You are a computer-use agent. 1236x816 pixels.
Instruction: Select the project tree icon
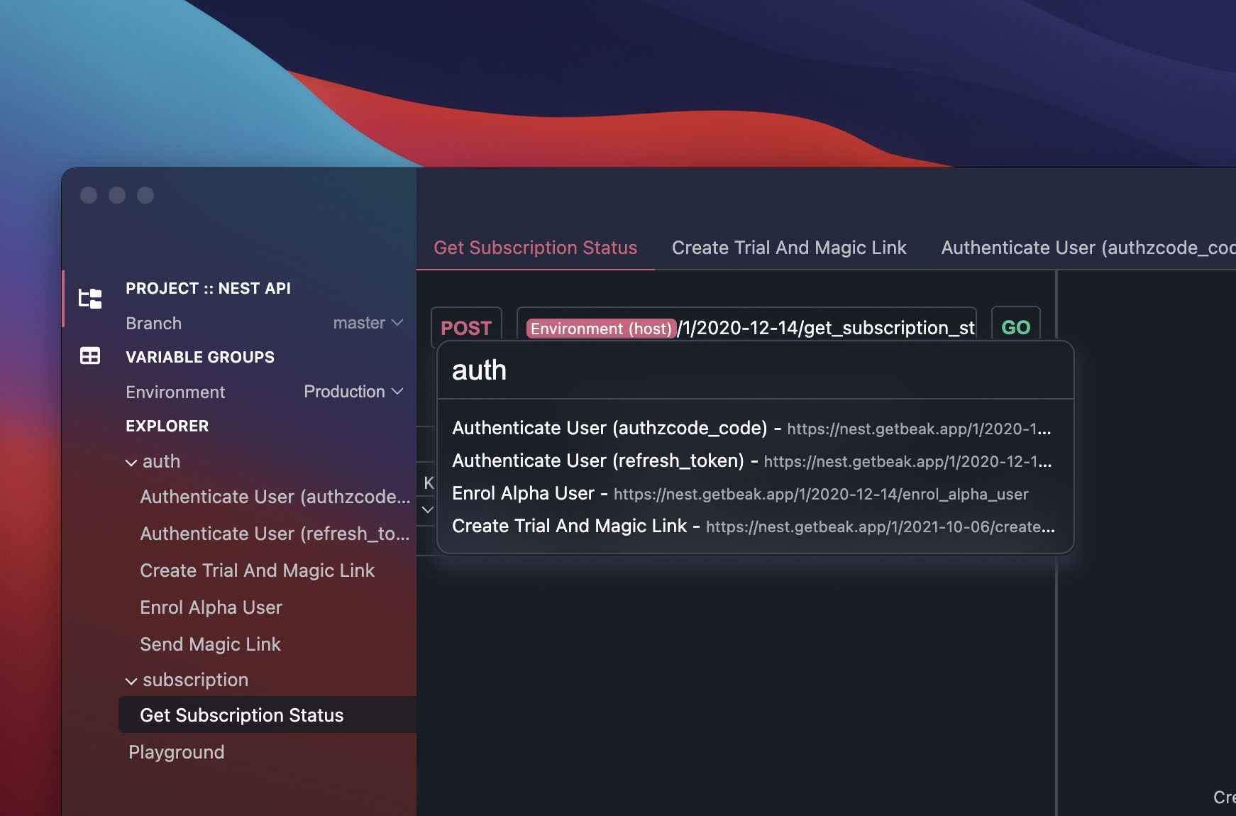(x=90, y=298)
